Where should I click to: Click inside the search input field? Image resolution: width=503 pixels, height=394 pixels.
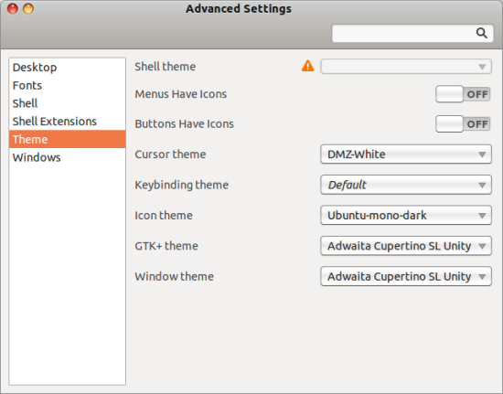tap(404, 33)
